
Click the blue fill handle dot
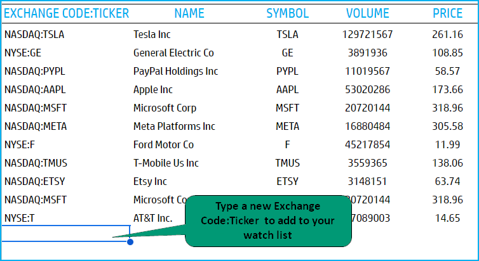coord(130,242)
